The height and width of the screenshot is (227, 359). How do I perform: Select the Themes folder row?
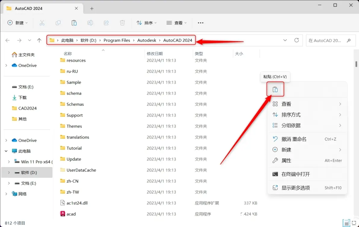click(x=158, y=126)
